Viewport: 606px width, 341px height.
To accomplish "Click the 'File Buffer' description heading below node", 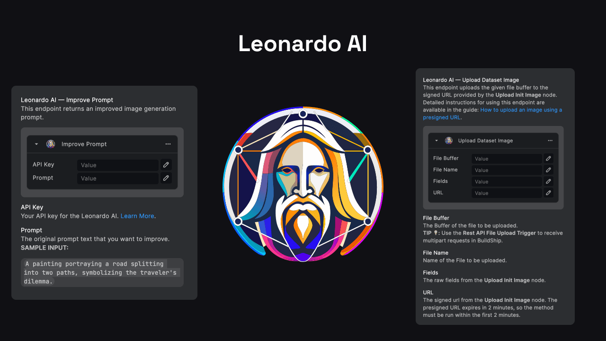I will pyautogui.click(x=436, y=218).
